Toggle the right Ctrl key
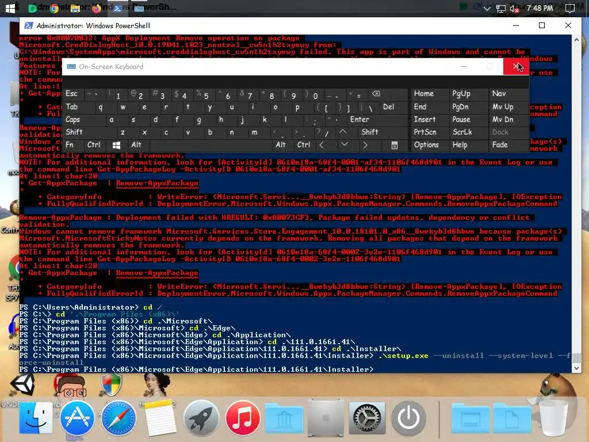 pos(304,145)
